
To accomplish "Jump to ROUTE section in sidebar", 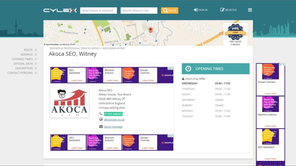I will pyautogui.click(x=28, y=50).
